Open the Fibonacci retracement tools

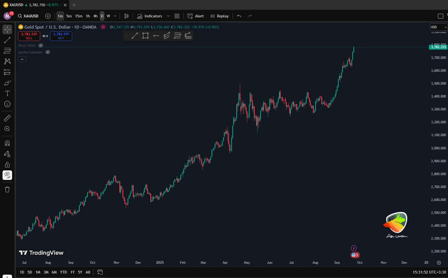click(7, 51)
